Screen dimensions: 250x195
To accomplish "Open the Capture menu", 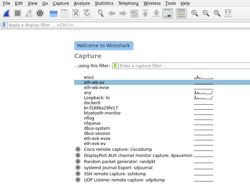I will pyautogui.click(x=61, y=3).
